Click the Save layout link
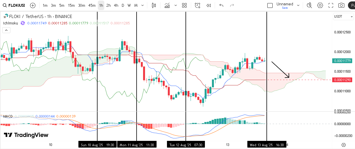The image size is (355, 149). pos(285,8)
